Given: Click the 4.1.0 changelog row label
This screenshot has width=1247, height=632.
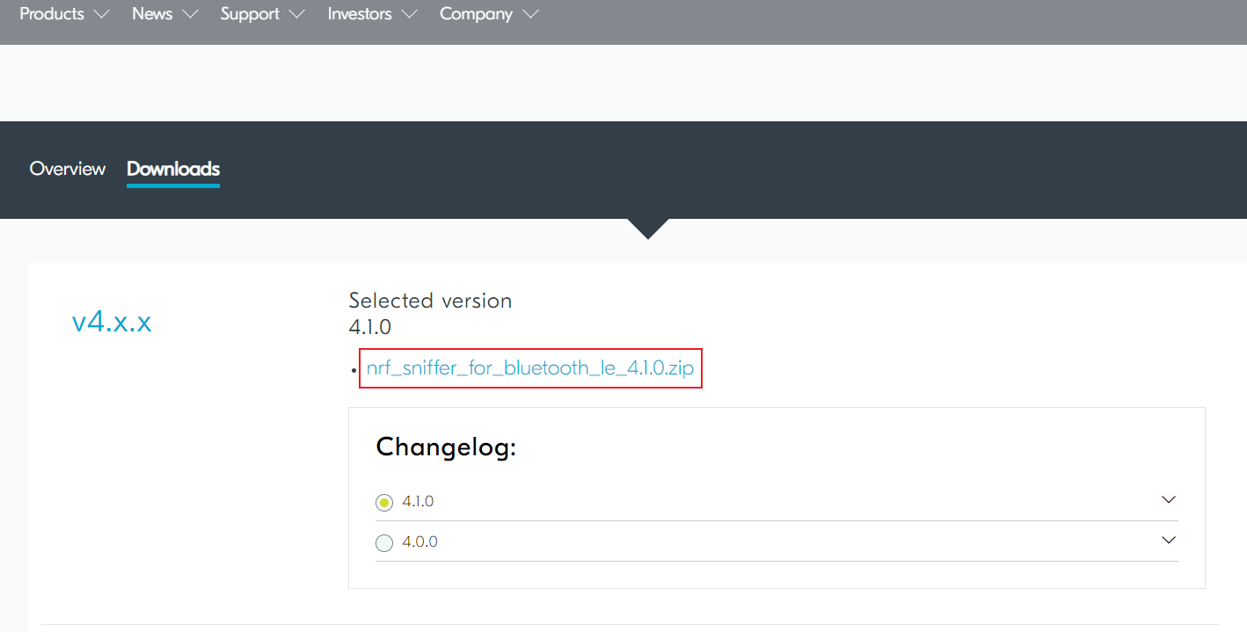Looking at the screenshot, I should 418,502.
